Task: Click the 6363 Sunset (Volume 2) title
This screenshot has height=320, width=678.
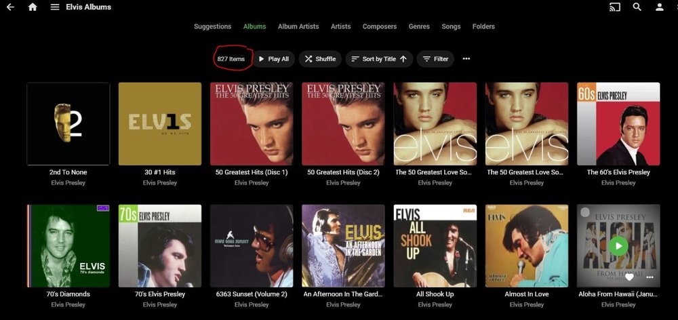Action: [252, 294]
